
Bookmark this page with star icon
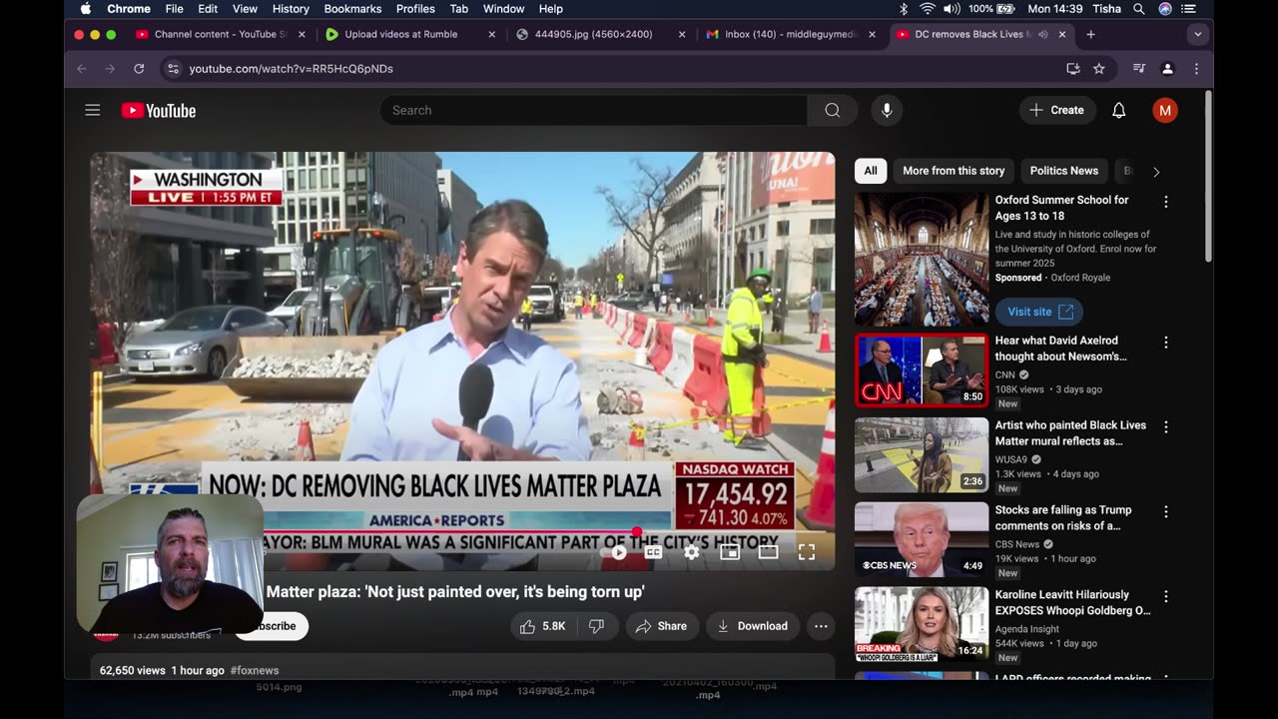(1099, 69)
